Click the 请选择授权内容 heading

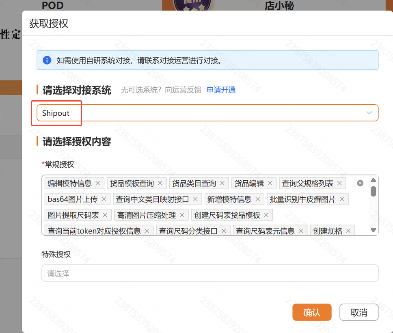tap(77, 142)
